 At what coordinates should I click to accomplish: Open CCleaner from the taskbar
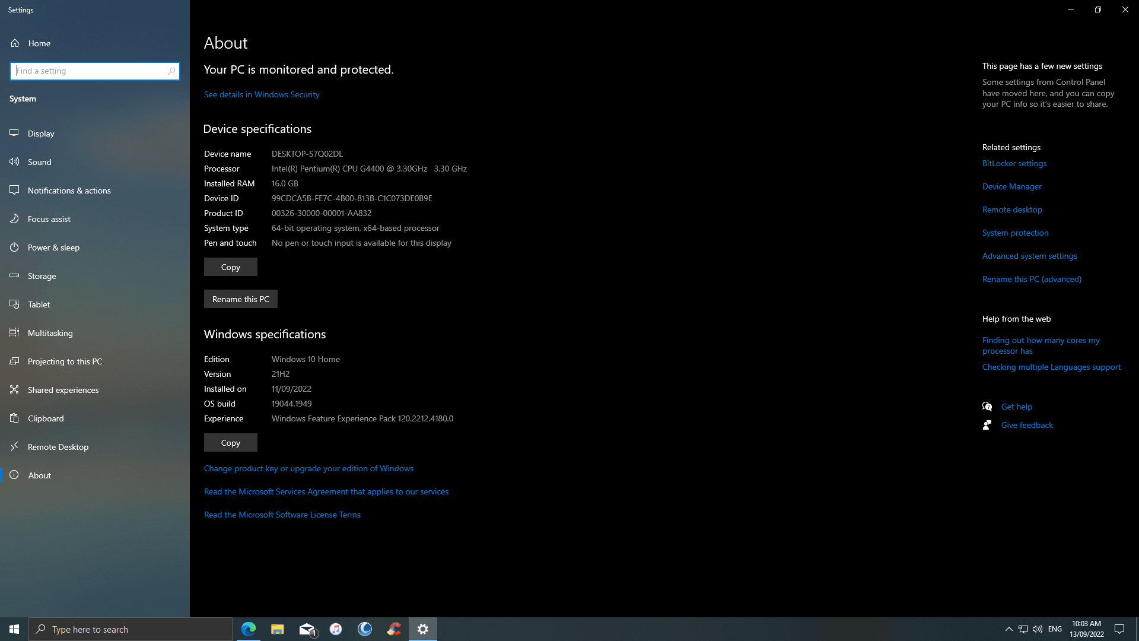(x=394, y=629)
